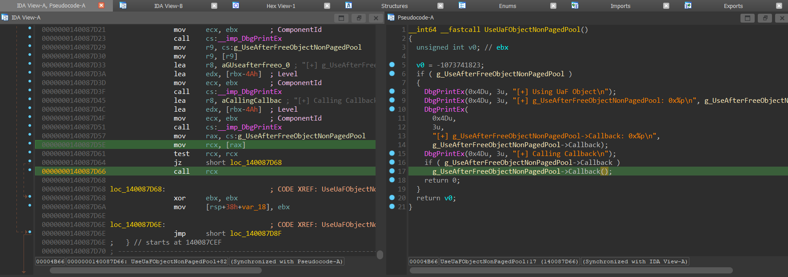This screenshot has width=788, height=277.
Task: Close the Hex View-1 tab
Action: point(327,6)
